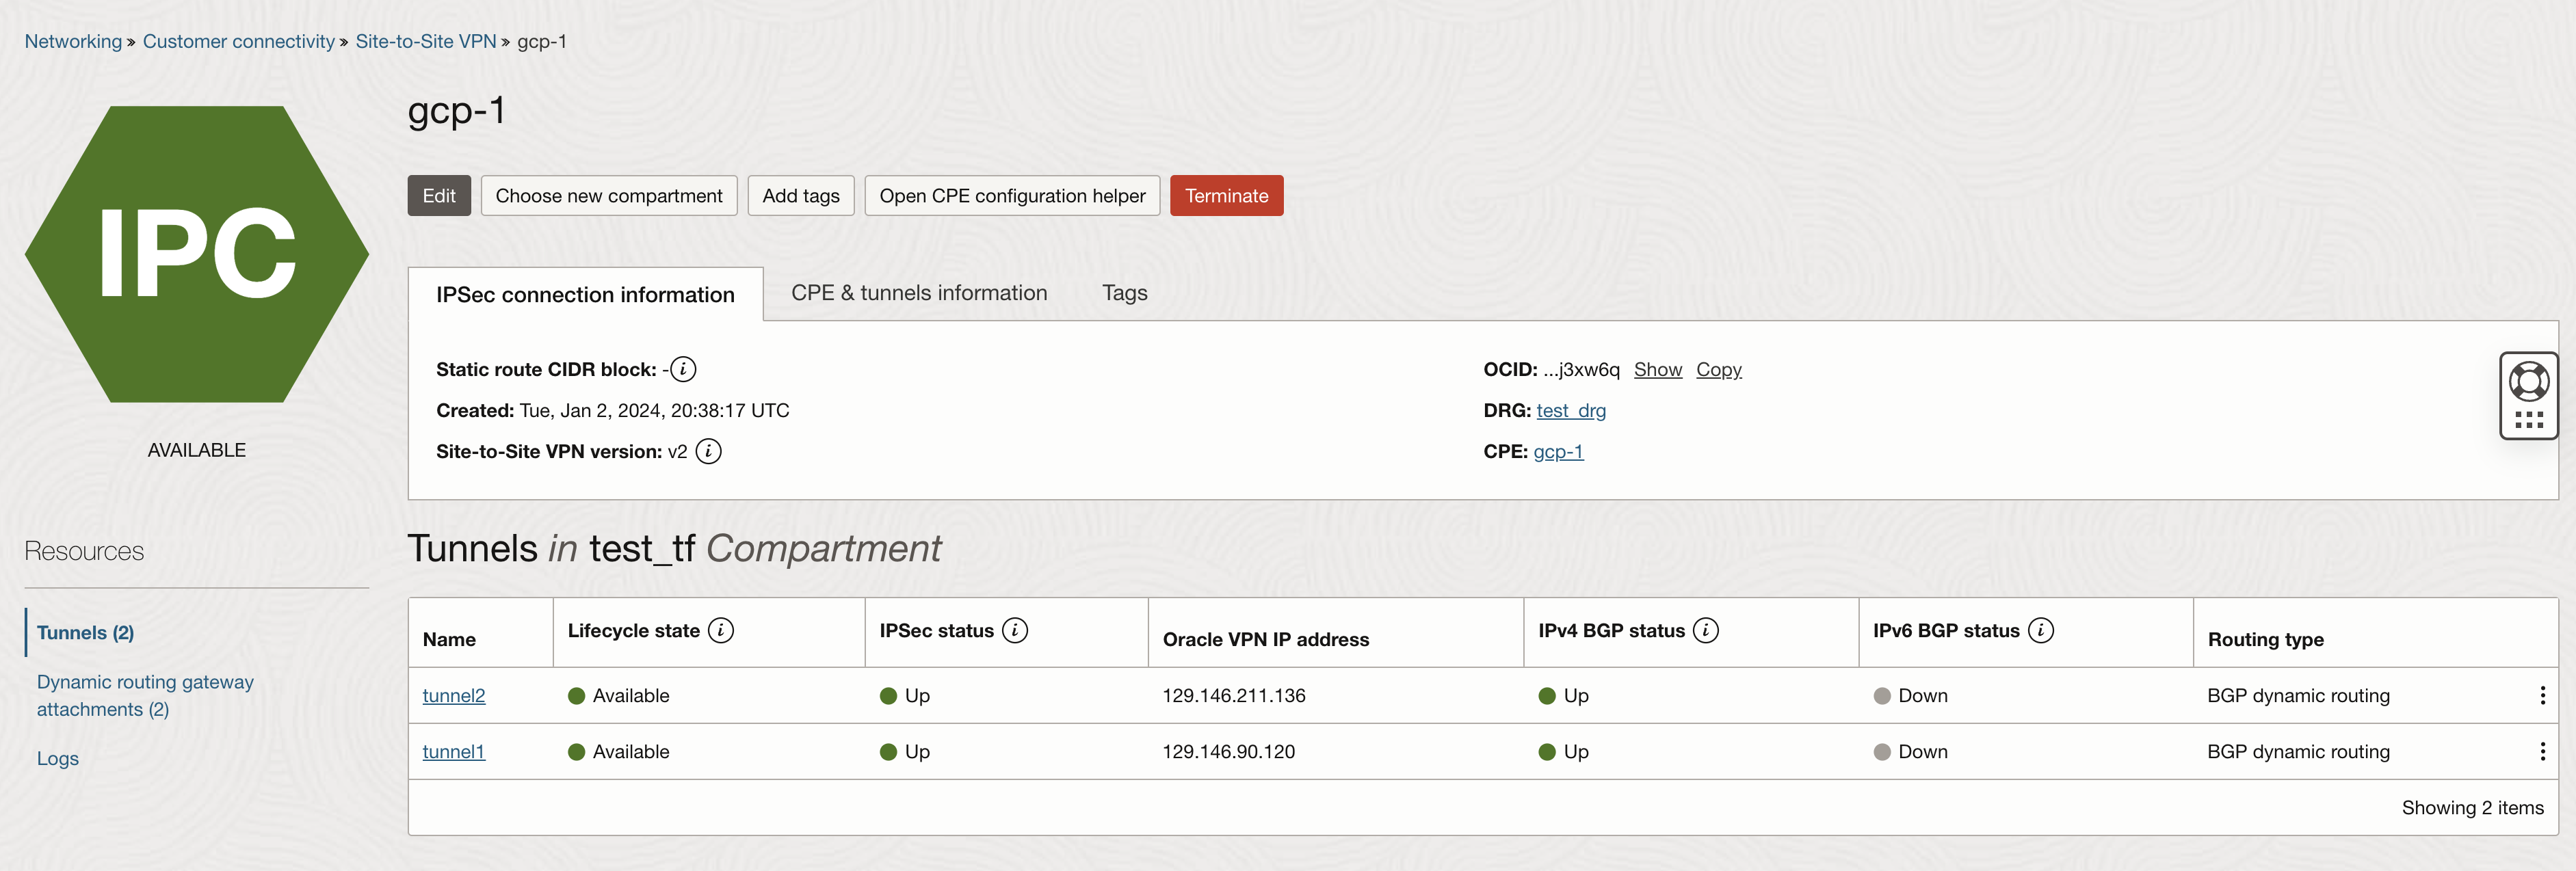Click the red Terminate button

(1226, 196)
